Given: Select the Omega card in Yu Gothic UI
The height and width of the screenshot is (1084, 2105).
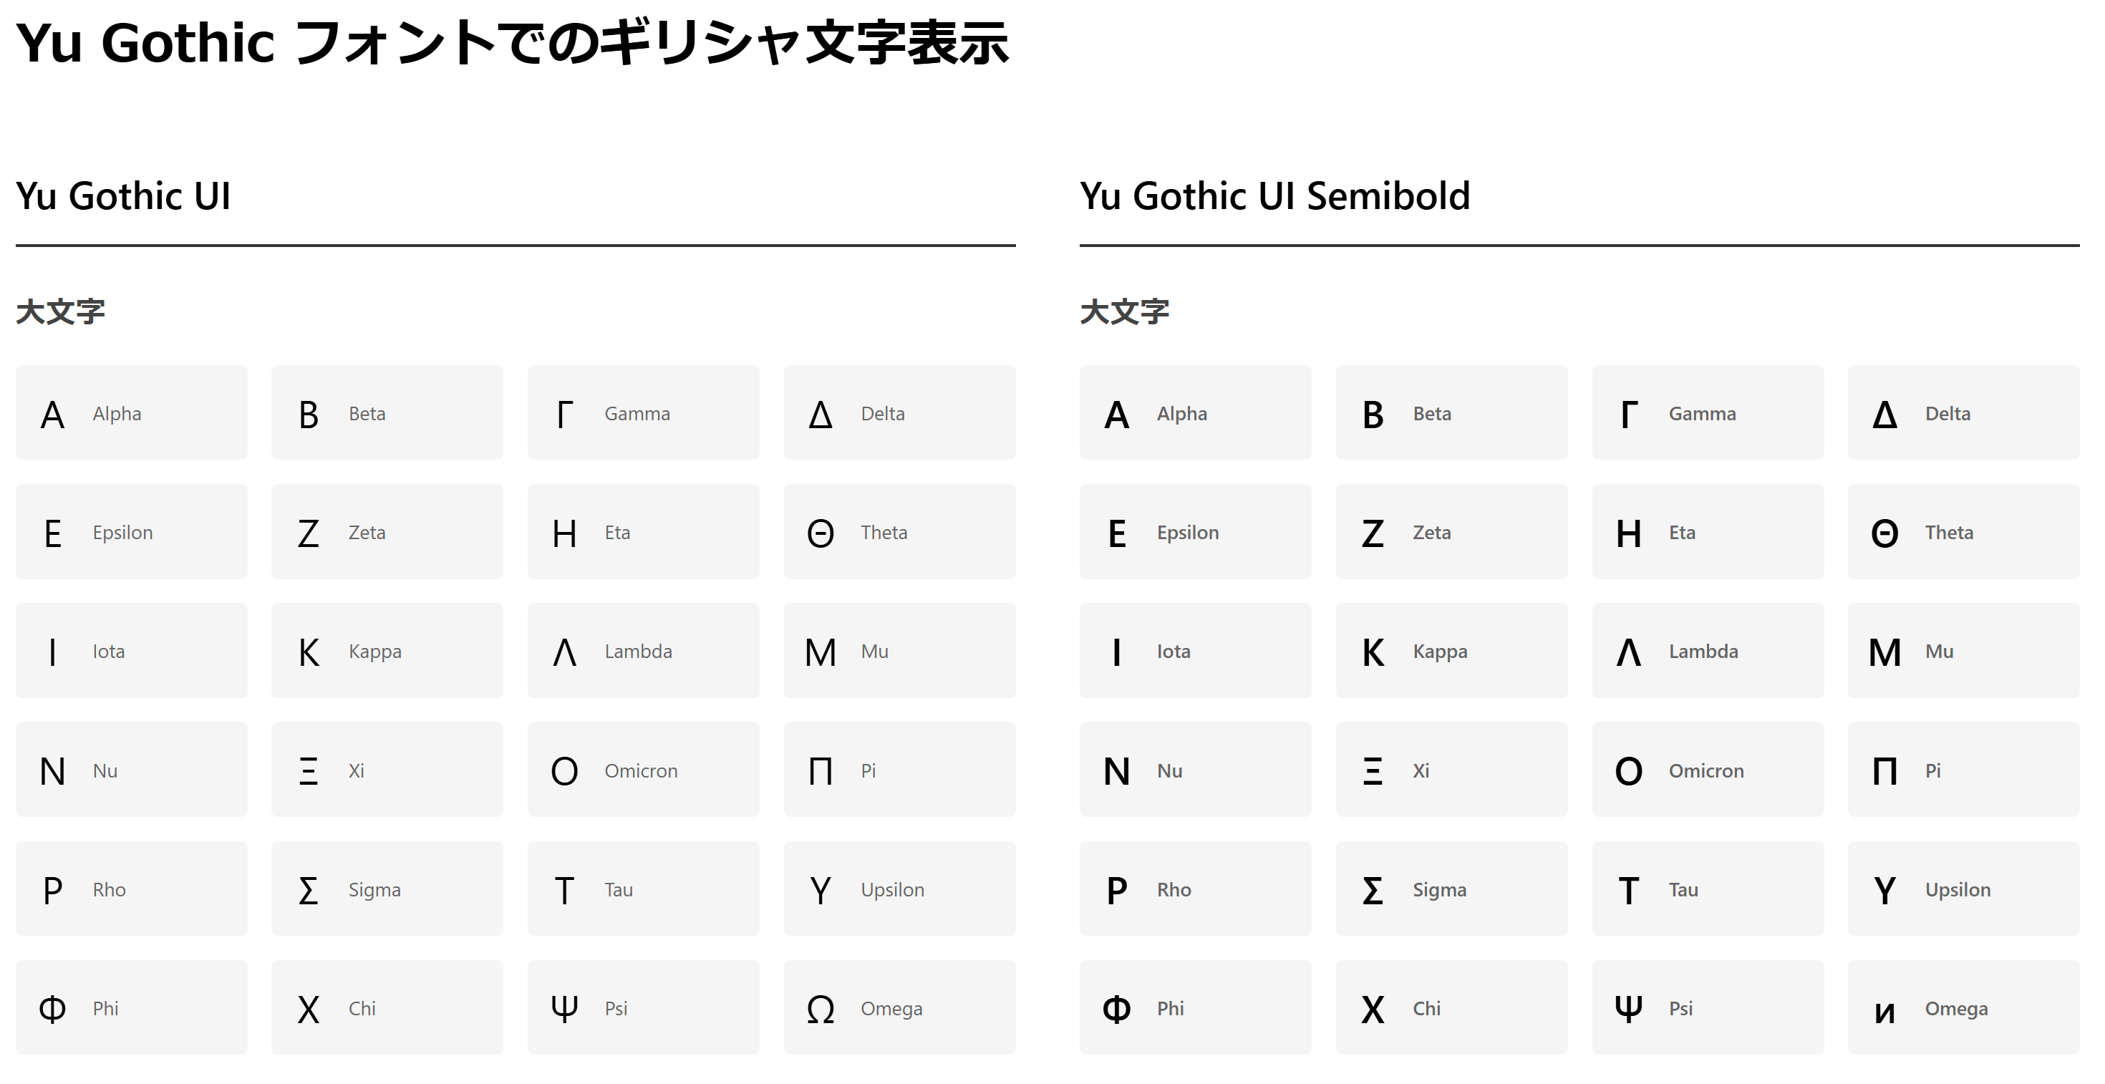Looking at the screenshot, I should pos(899,1007).
